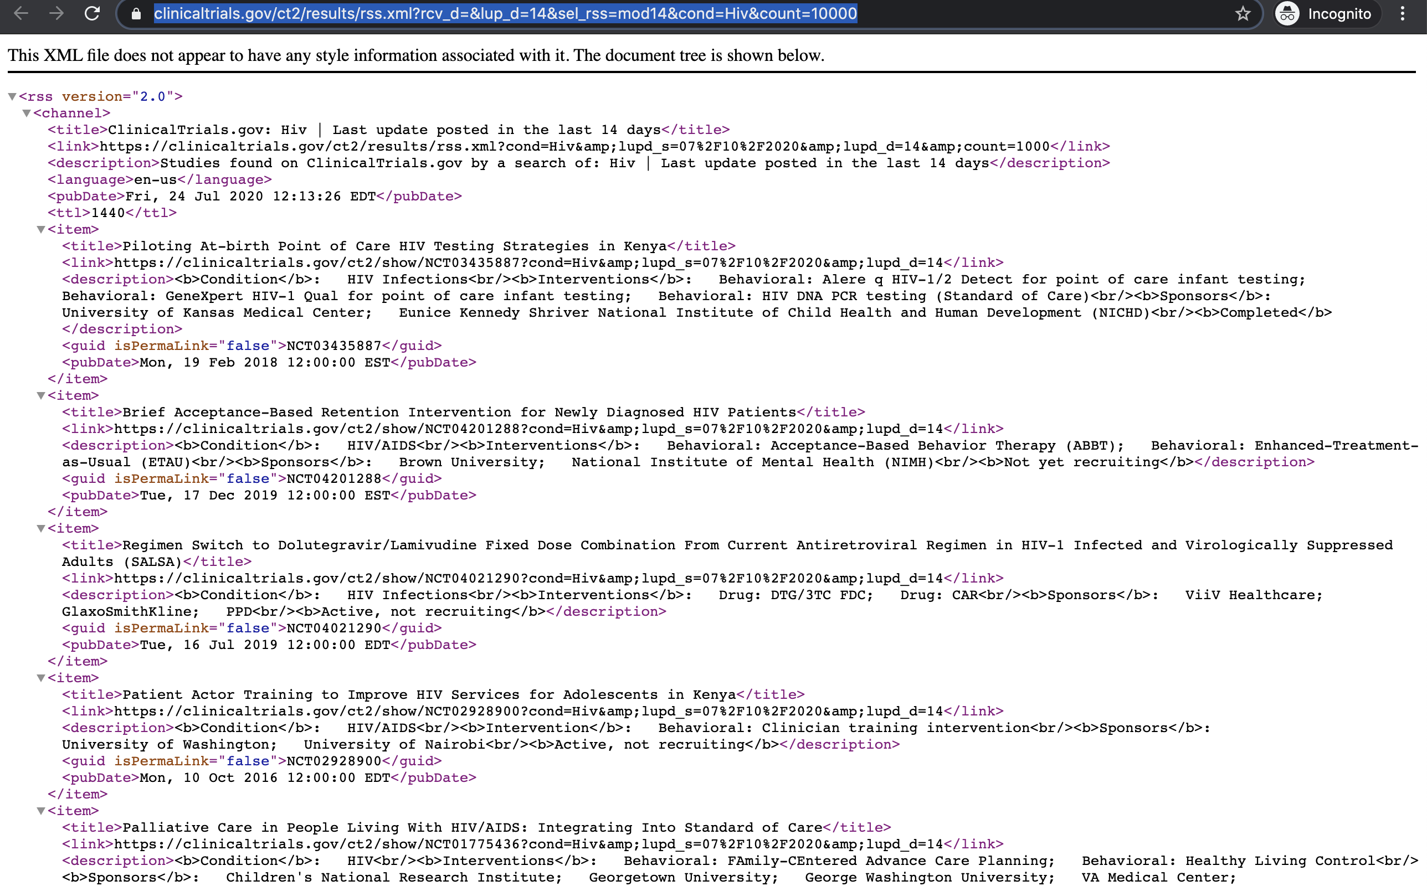Click the browser back arrow
The height and width of the screenshot is (886, 1427).
[21, 13]
